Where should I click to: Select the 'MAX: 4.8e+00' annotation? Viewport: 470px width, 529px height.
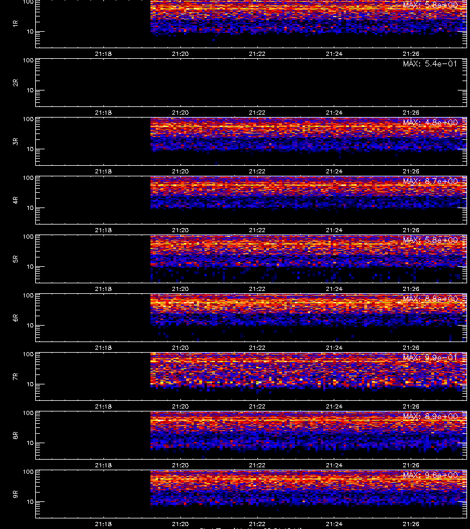(x=430, y=122)
